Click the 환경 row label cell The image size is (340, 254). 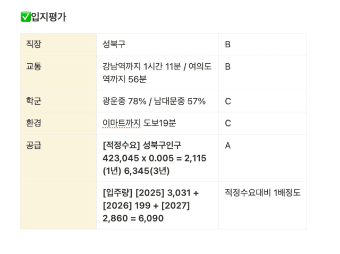pyautogui.click(x=58, y=123)
